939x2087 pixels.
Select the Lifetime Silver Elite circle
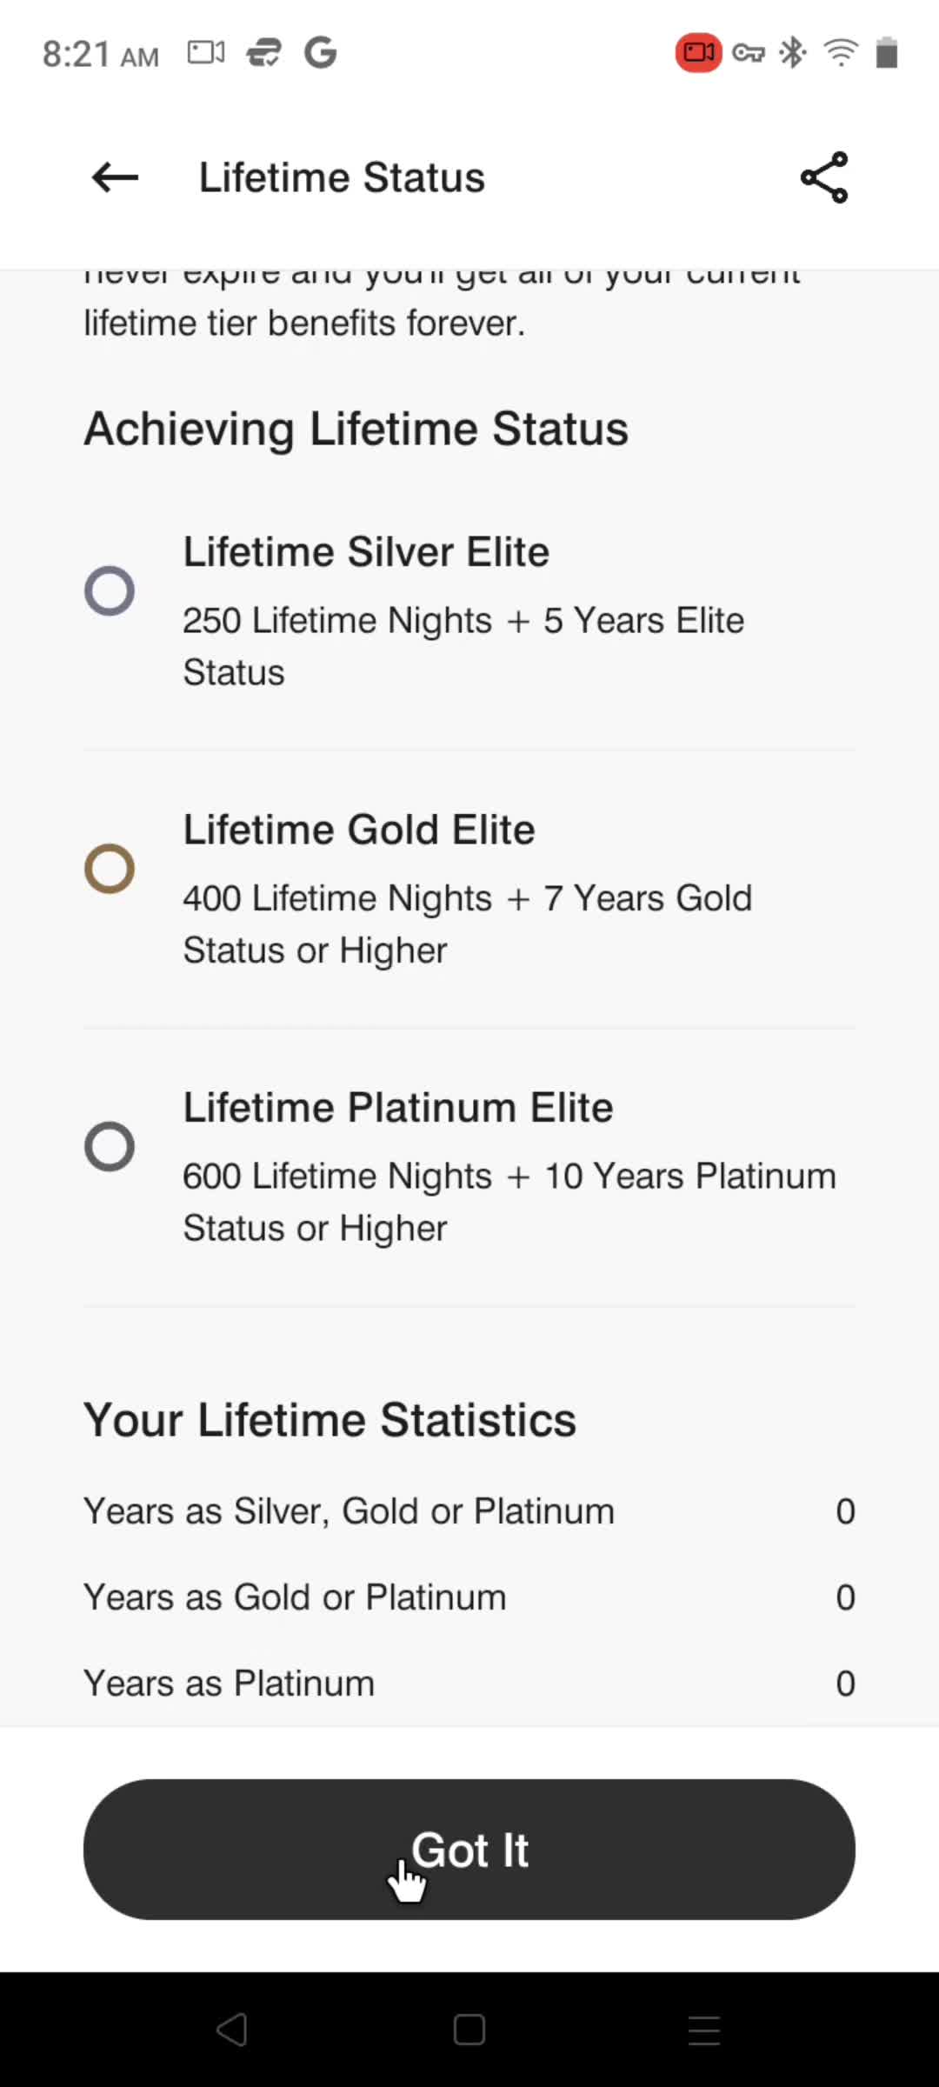click(x=110, y=591)
